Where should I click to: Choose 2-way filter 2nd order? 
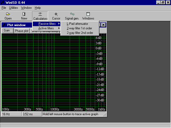tap(80, 33)
